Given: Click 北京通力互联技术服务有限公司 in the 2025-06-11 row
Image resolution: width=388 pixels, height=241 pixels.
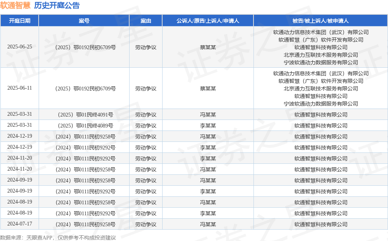Looking at the screenshot, I should tap(321, 89).
